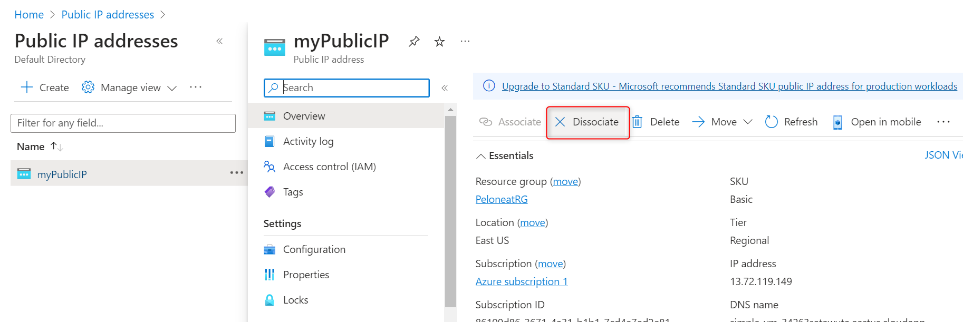The width and height of the screenshot is (963, 322).
Task: Open the Activity log menu item
Action: 308,141
